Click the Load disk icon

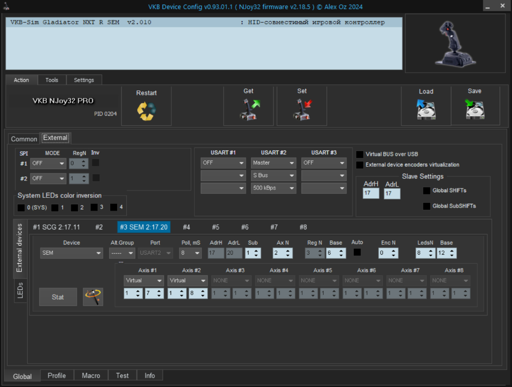(x=426, y=109)
